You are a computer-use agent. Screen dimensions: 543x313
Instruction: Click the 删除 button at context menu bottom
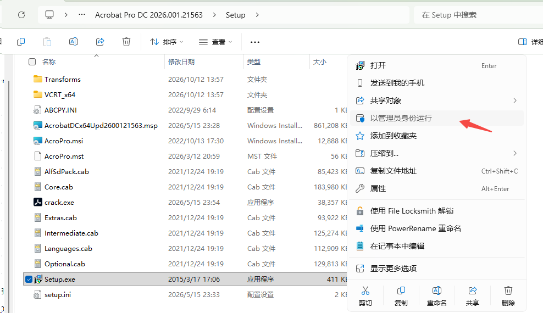coord(508,296)
